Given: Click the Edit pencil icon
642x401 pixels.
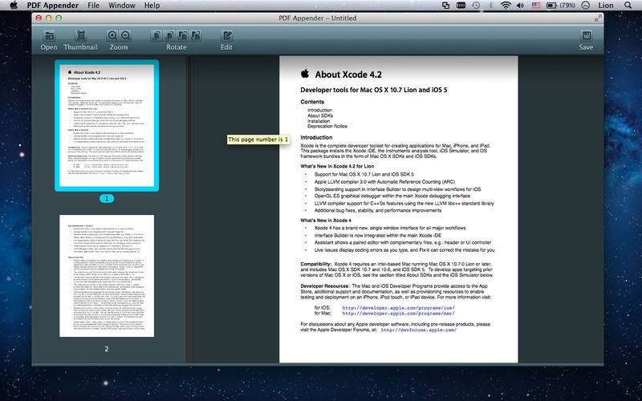Looking at the screenshot, I should tap(226, 35).
